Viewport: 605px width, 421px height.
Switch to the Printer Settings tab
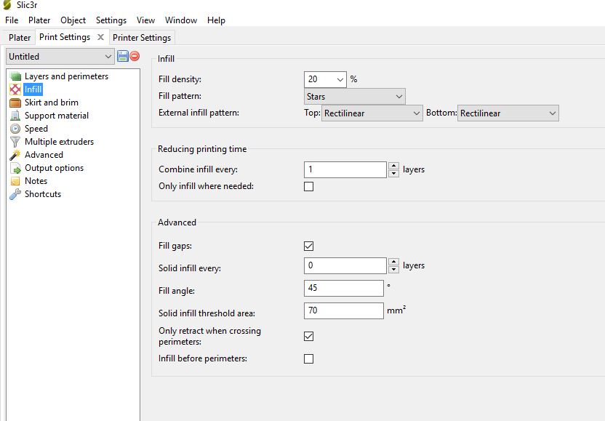(x=142, y=38)
